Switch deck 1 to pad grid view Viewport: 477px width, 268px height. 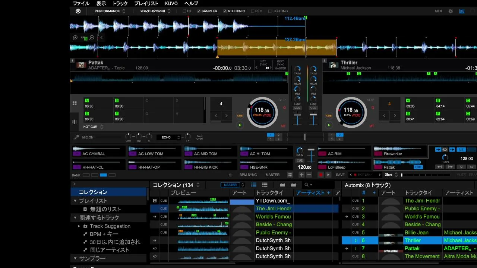pyautogui.click(x=75, y=103)
